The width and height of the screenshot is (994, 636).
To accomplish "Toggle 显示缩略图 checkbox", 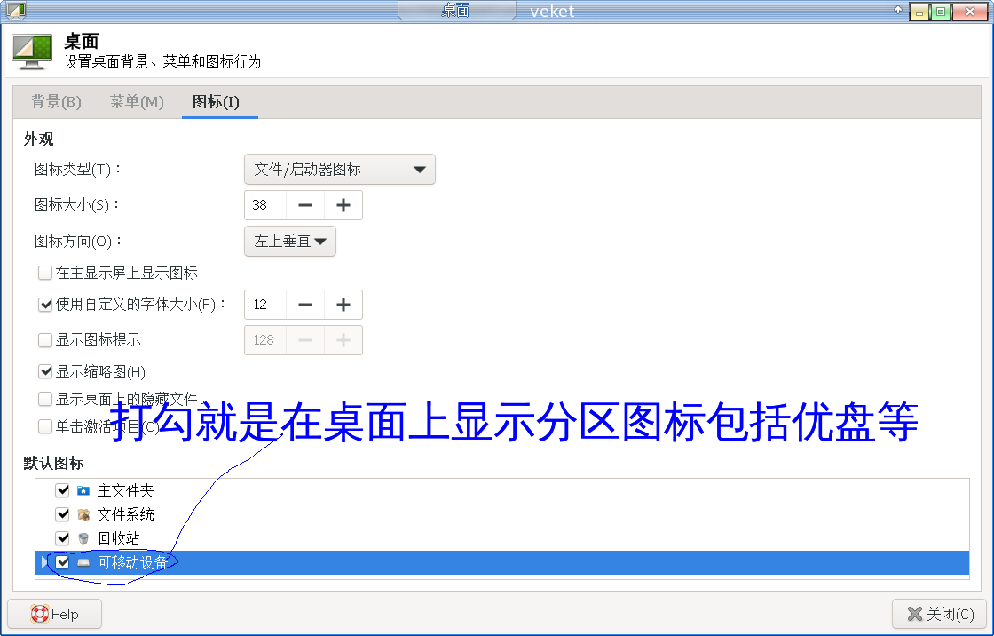I will [x=45, y=371].
